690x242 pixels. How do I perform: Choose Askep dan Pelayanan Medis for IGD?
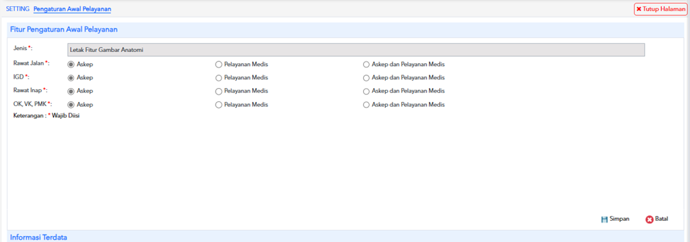point(366,78)
